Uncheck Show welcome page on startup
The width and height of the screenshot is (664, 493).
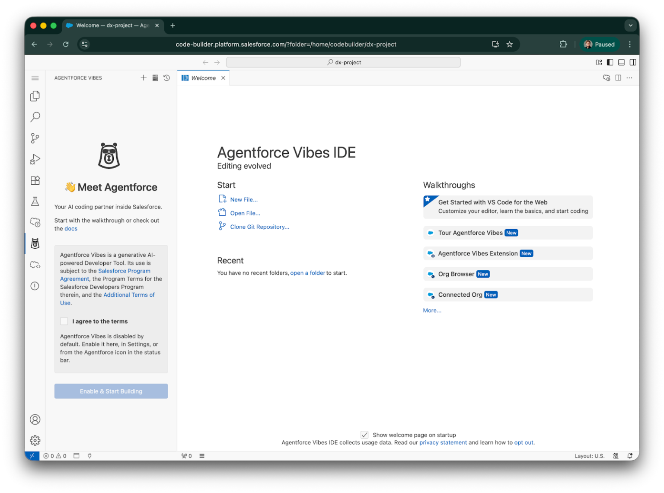[364, 435]
